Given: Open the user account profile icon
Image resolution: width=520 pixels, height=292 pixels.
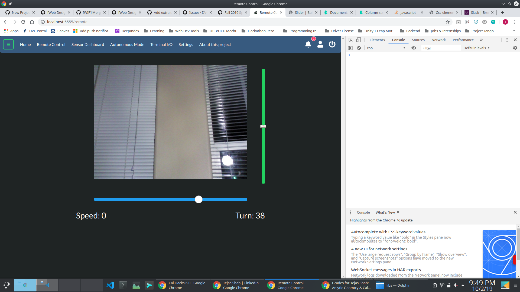Looking at the screenshot, I should (x=320, y=44).
